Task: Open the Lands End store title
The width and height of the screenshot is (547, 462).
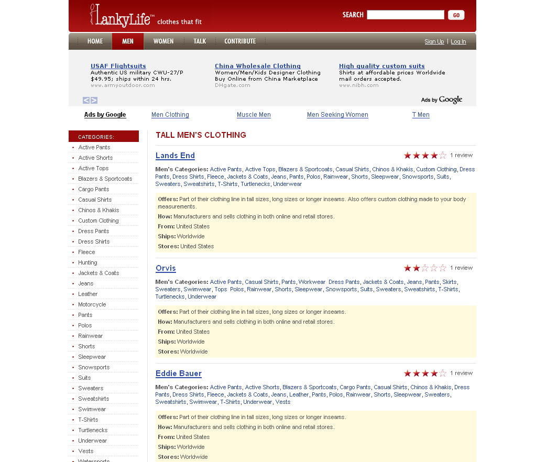Action: 175,156
